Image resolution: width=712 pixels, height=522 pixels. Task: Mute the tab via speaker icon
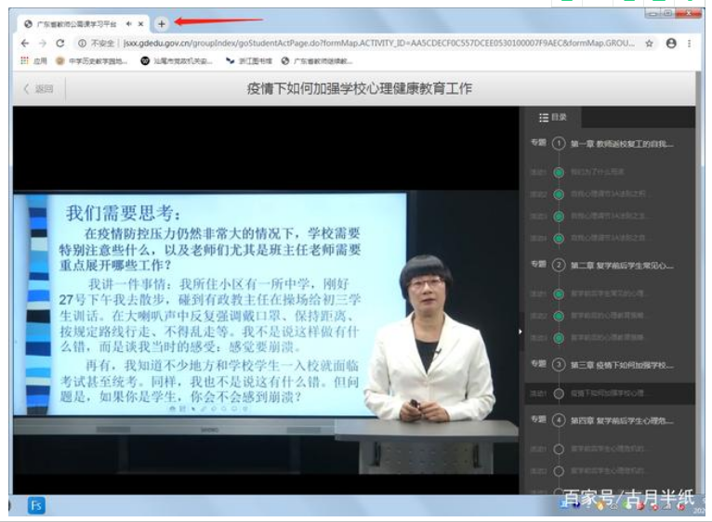coord(129,24)
